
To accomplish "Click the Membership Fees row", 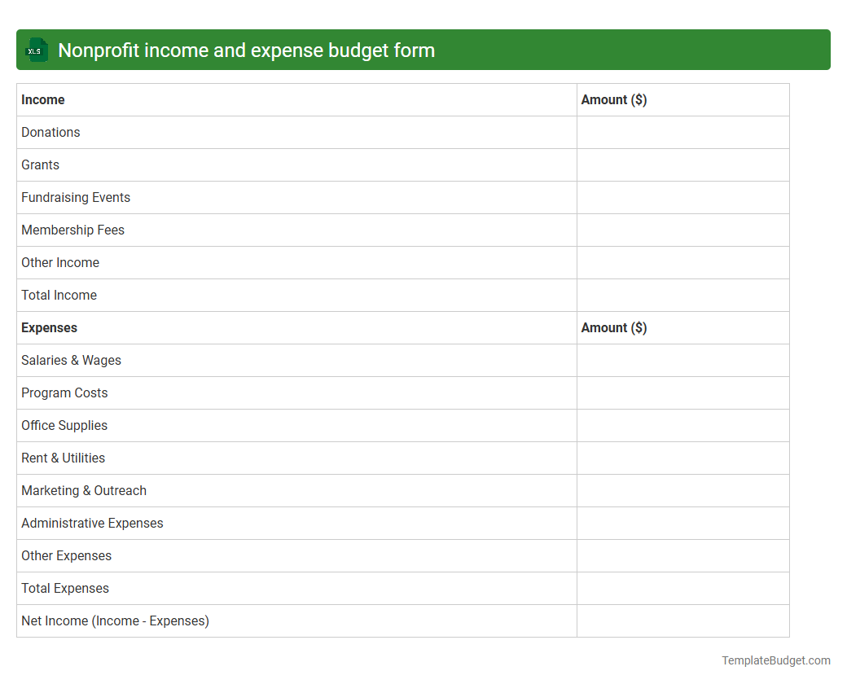I will point(72,230).
